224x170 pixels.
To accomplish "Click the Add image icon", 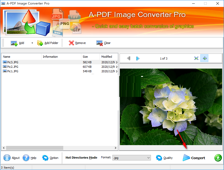I will 14,43.
